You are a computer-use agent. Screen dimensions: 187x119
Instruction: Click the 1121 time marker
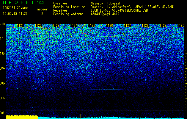click(x=21, y=26)
